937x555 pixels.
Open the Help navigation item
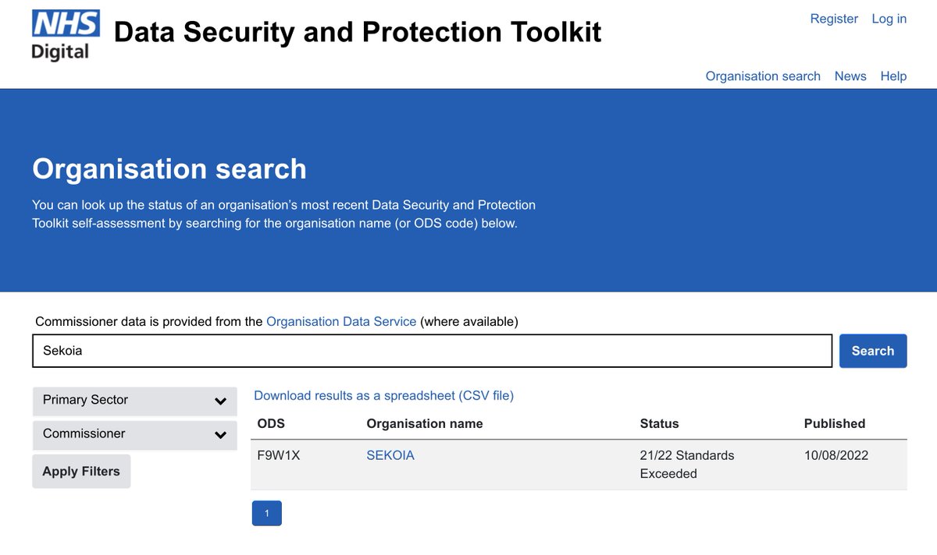(x=893, y=76)
